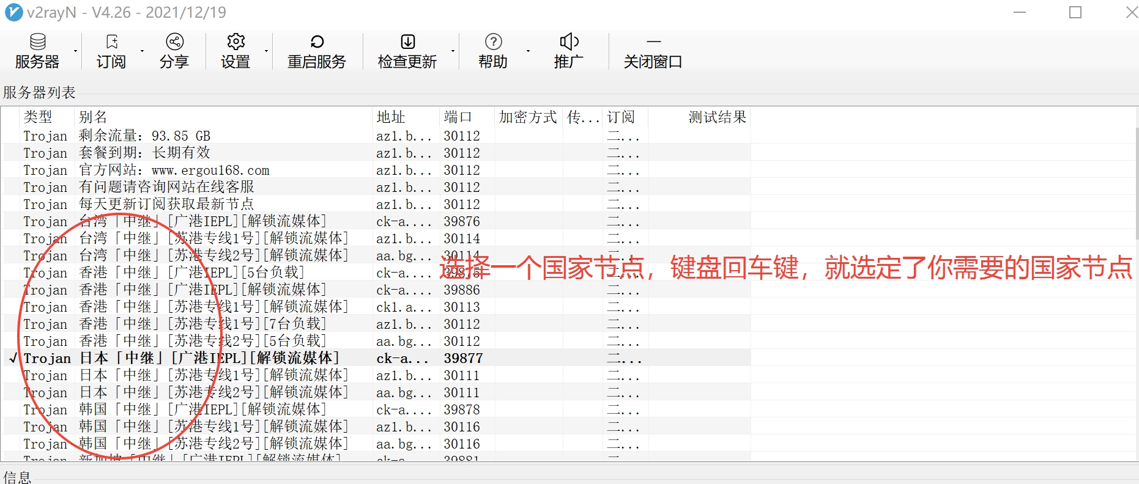Click port 39878 in the server list
1139x484 pixels.
coord(462,409)
